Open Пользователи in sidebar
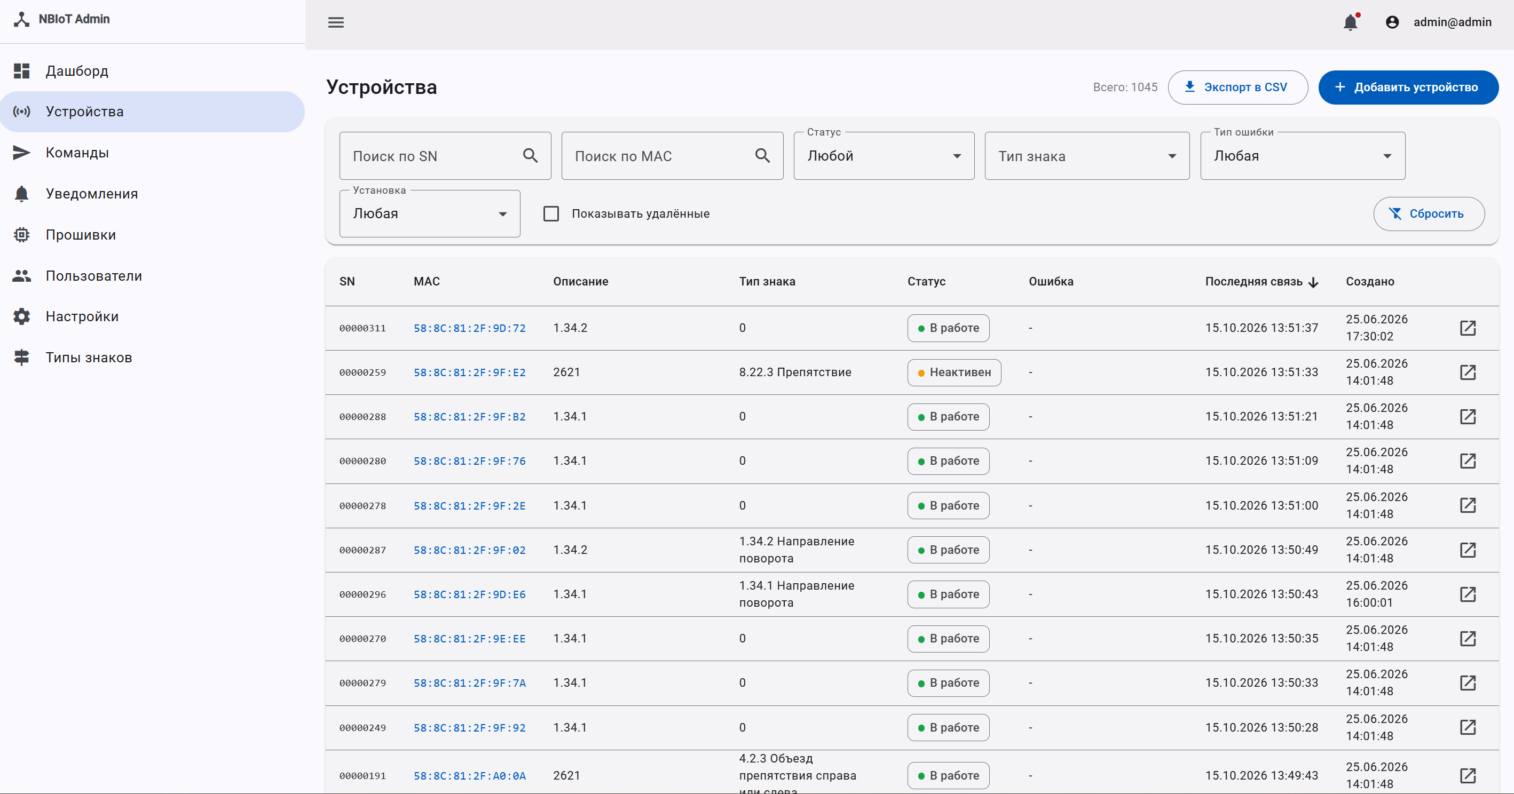The width and height of the screenshot is (1514, 794). (152, 275)
